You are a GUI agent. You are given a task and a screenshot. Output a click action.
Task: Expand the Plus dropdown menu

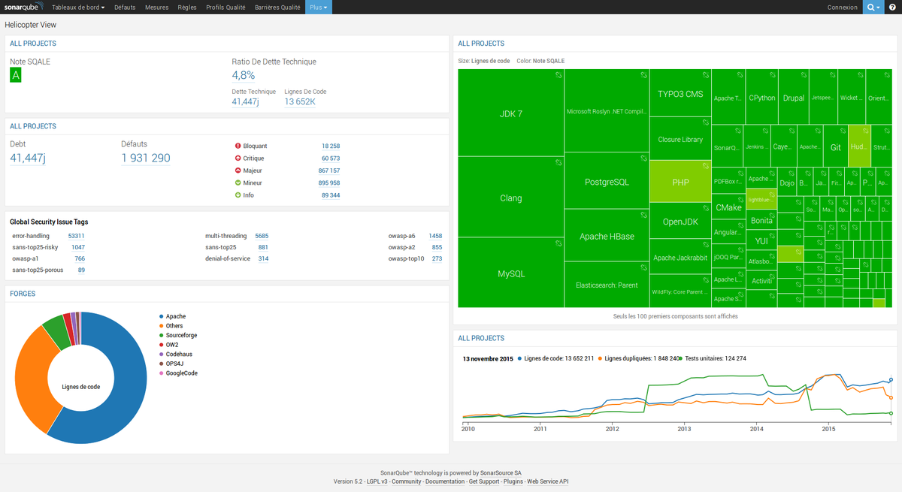318,8
